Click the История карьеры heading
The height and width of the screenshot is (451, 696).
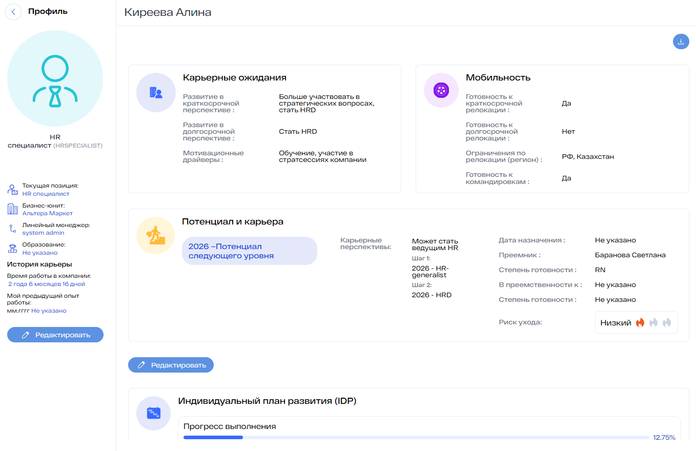(x=39, y=264)
